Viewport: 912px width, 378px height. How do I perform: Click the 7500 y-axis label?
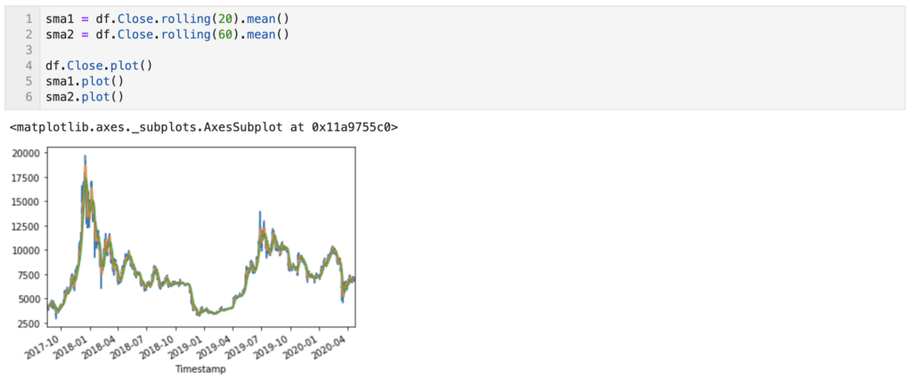click(x=29, y=275)
